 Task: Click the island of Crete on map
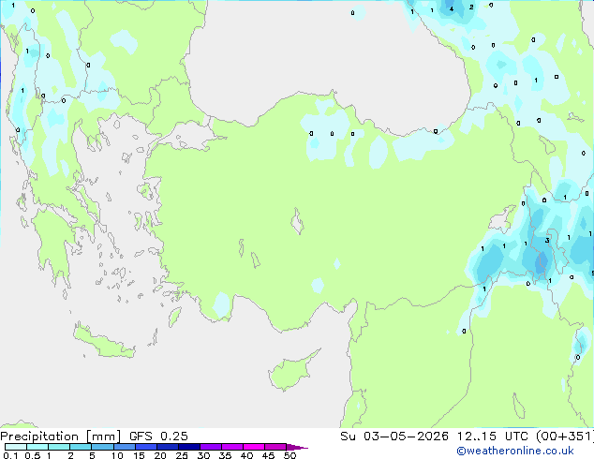(x=104, y=343)
